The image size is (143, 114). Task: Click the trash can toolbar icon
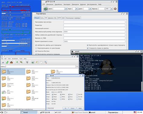(27, 62)
